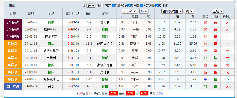Click the 9.91 home odds value
This screenshot has width=237, height=98.
pyautogui.click(x=162, y=79)
